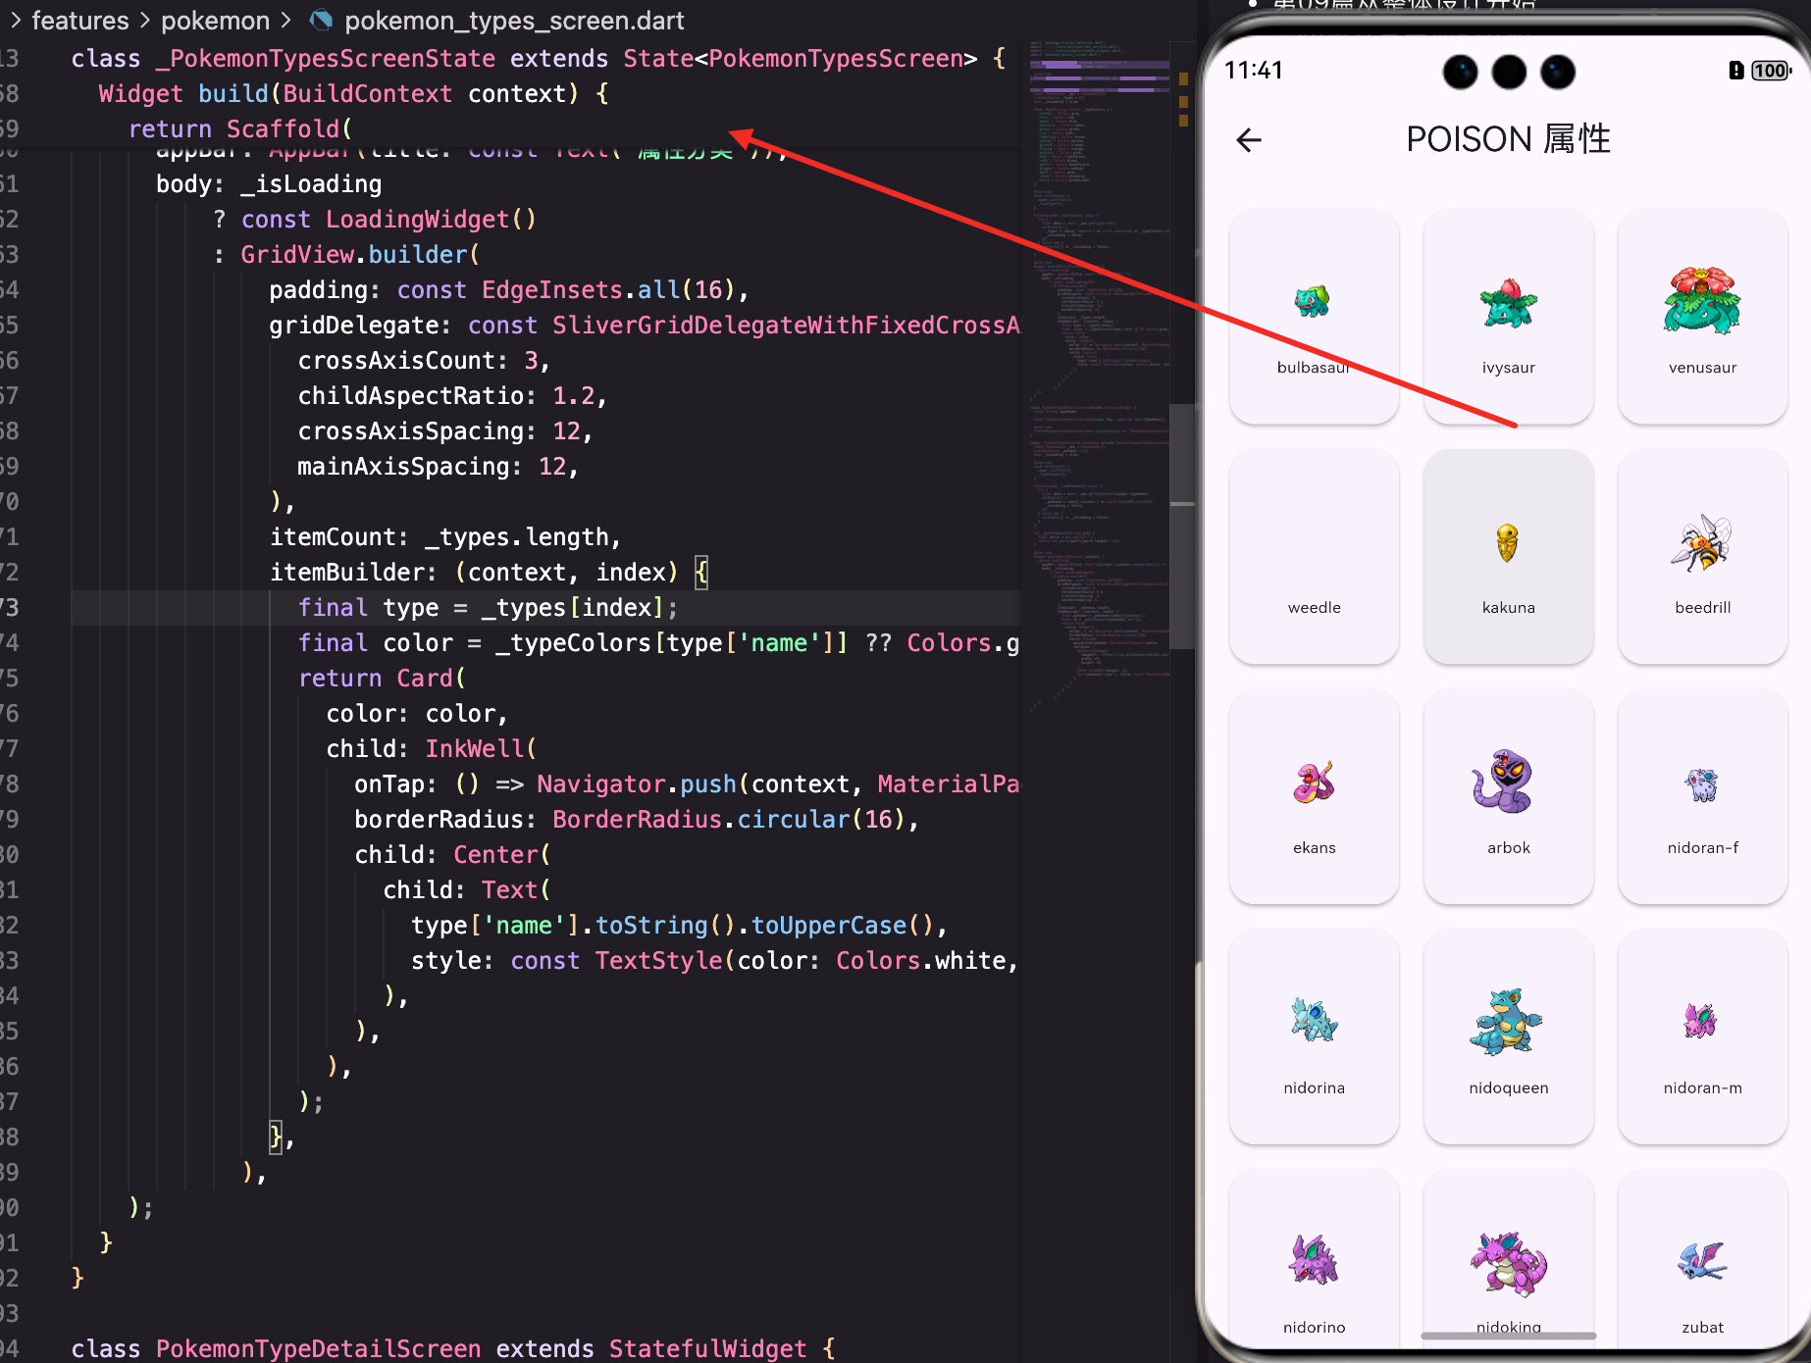Screen dimensions: 1811x1363
Task: Click the toUpperCase() code line
Action: (x=679, y=925)
